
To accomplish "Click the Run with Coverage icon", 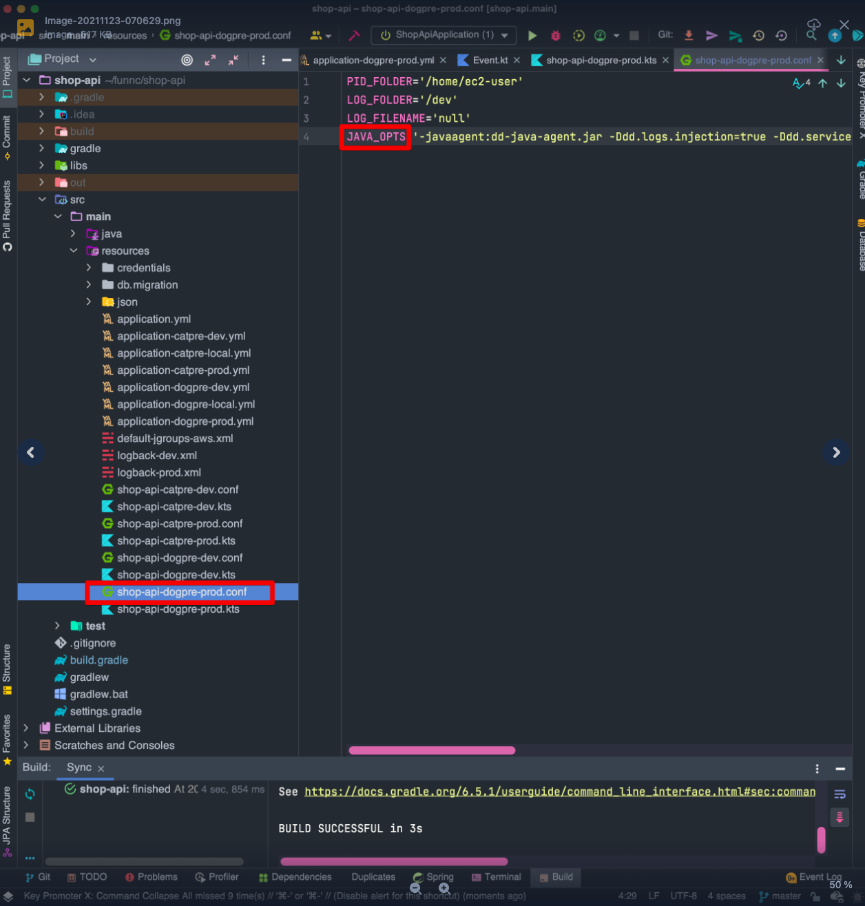I will (x=579, y=35).
